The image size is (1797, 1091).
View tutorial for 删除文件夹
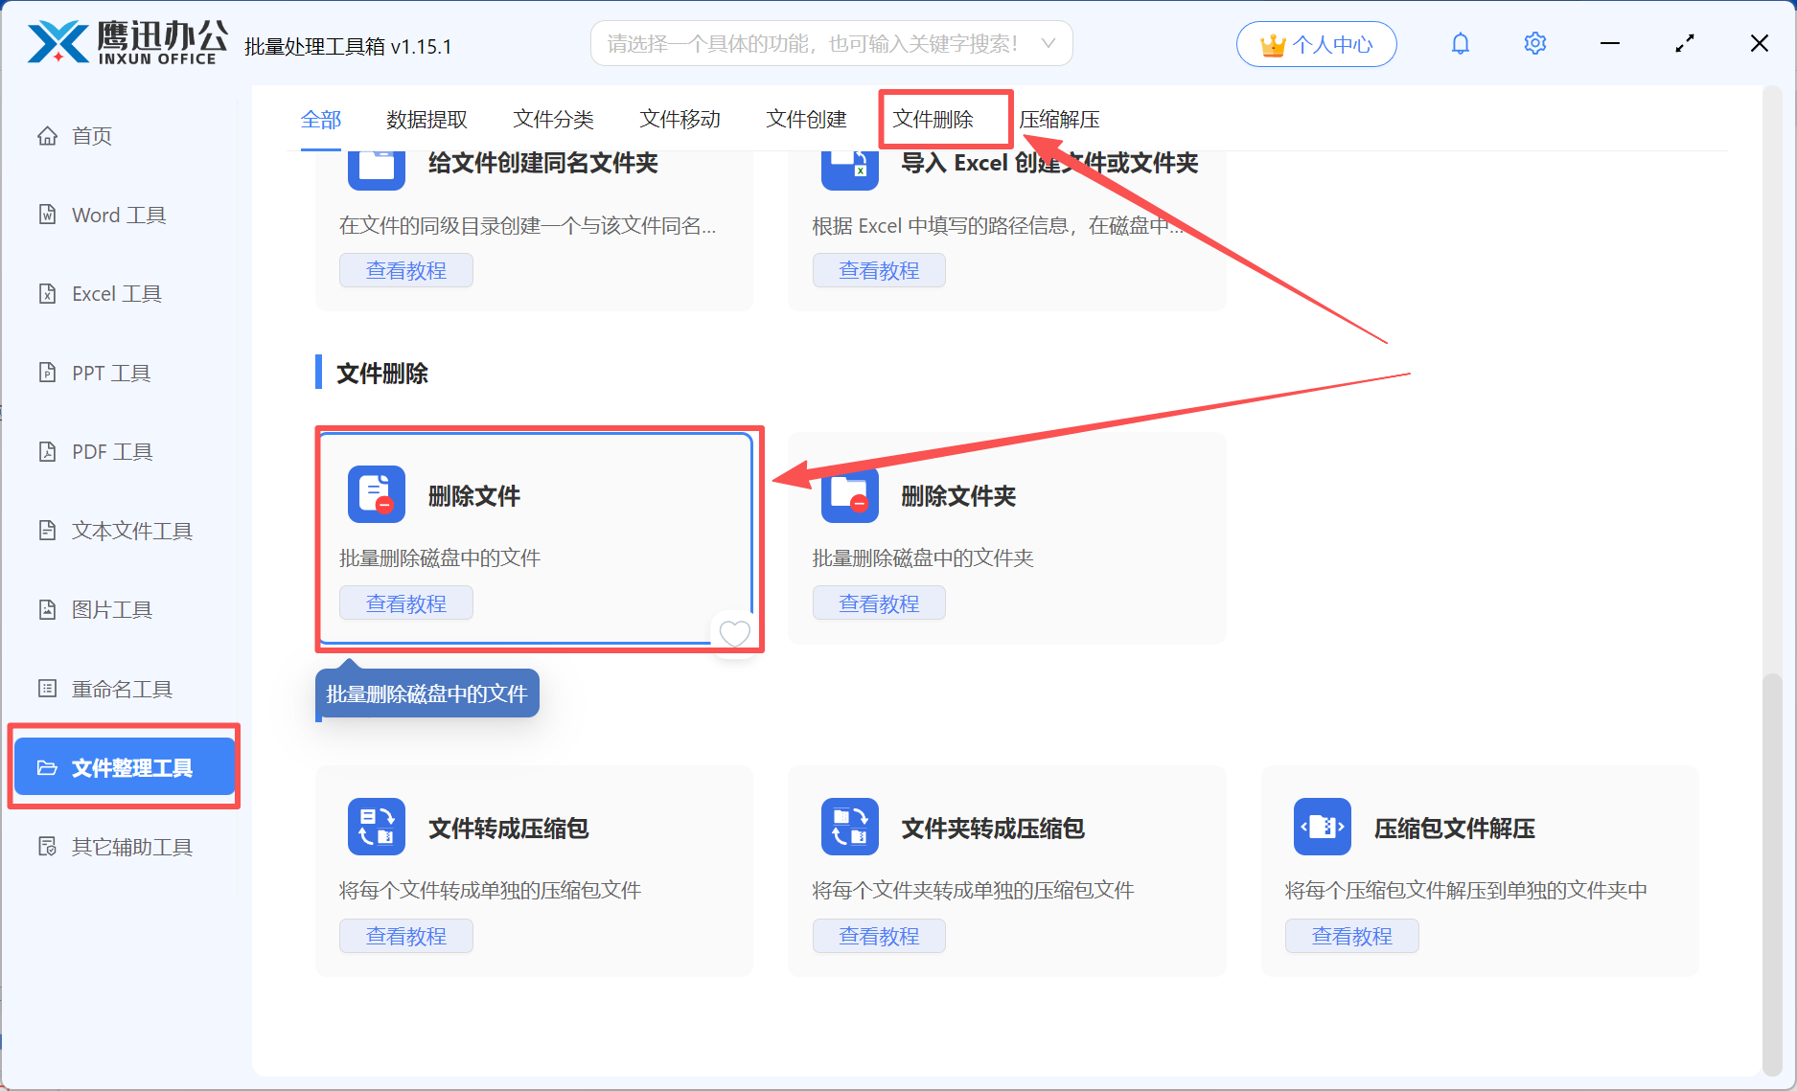coord(879,603)
